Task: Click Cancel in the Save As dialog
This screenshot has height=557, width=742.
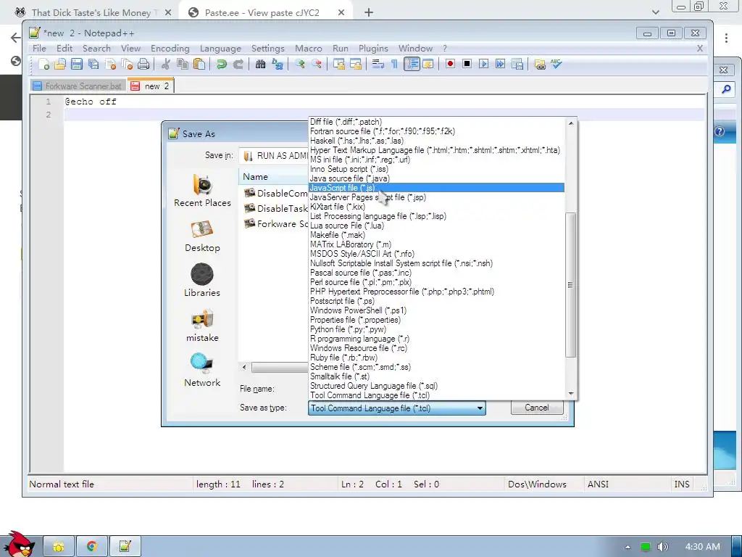Action: [537, 408]
